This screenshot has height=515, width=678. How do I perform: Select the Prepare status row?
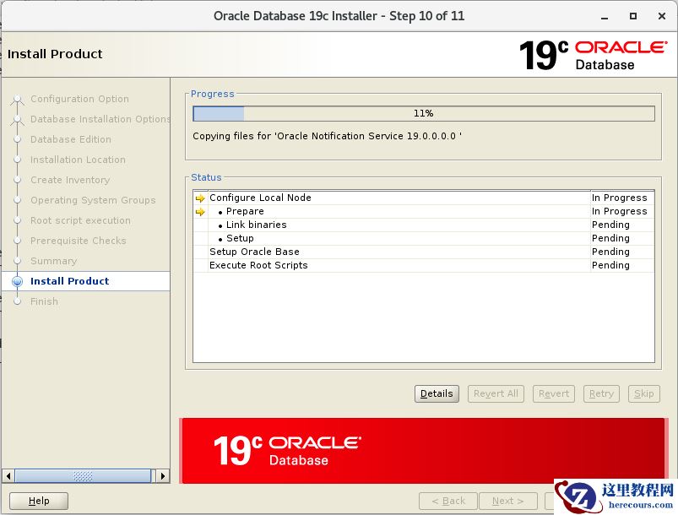[424, 211]
